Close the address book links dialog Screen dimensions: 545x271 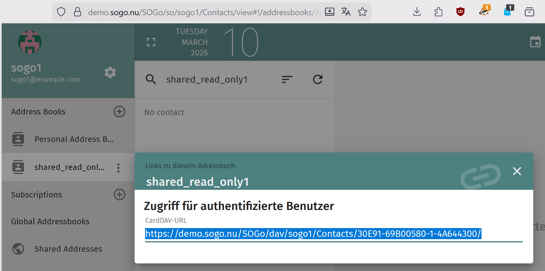[517, 171]
